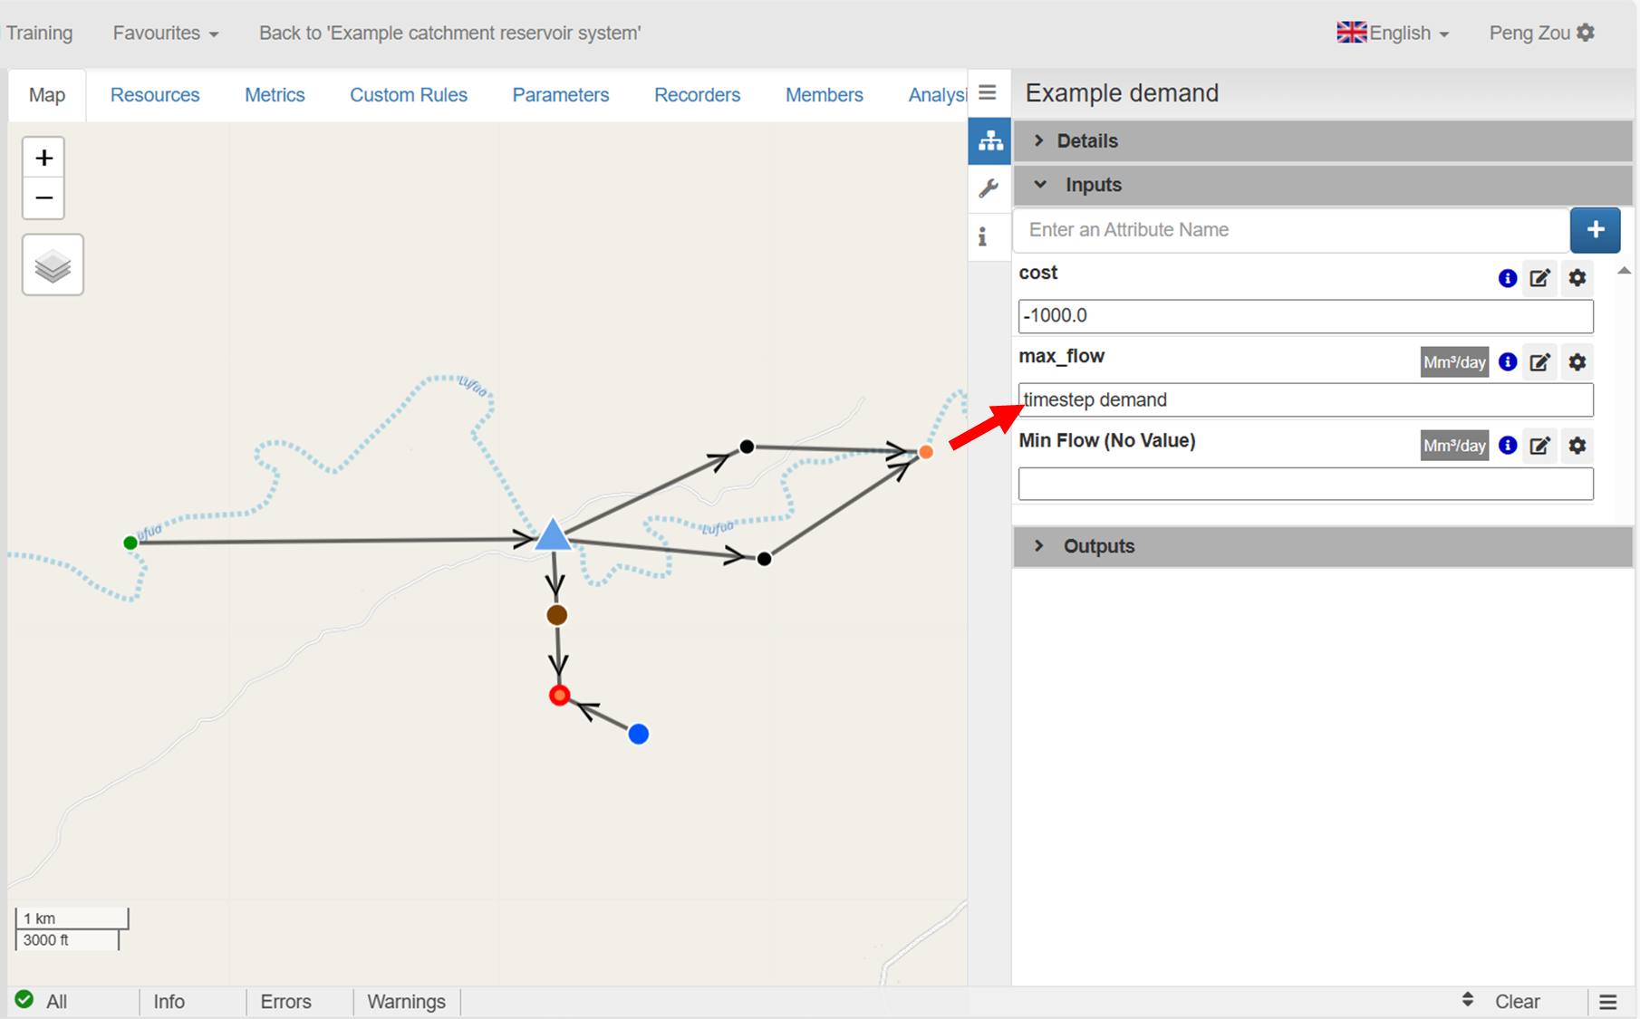Open the map layers control

click(53, 265)
